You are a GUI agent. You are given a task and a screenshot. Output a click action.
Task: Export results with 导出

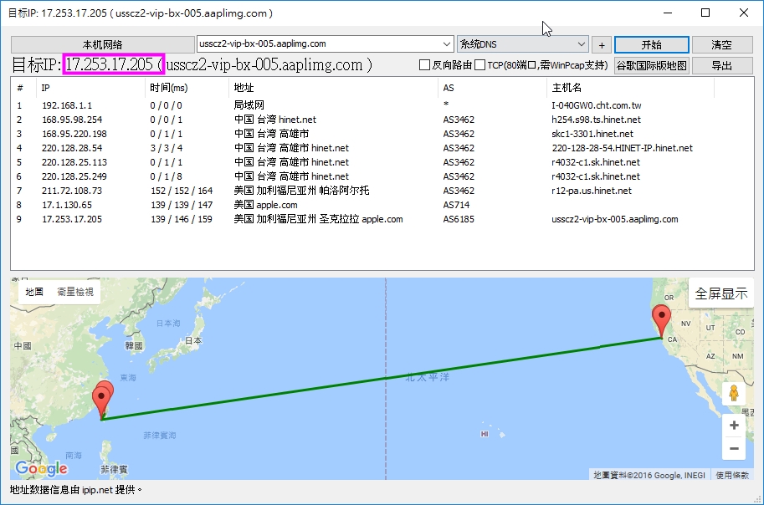click(721, 65)
